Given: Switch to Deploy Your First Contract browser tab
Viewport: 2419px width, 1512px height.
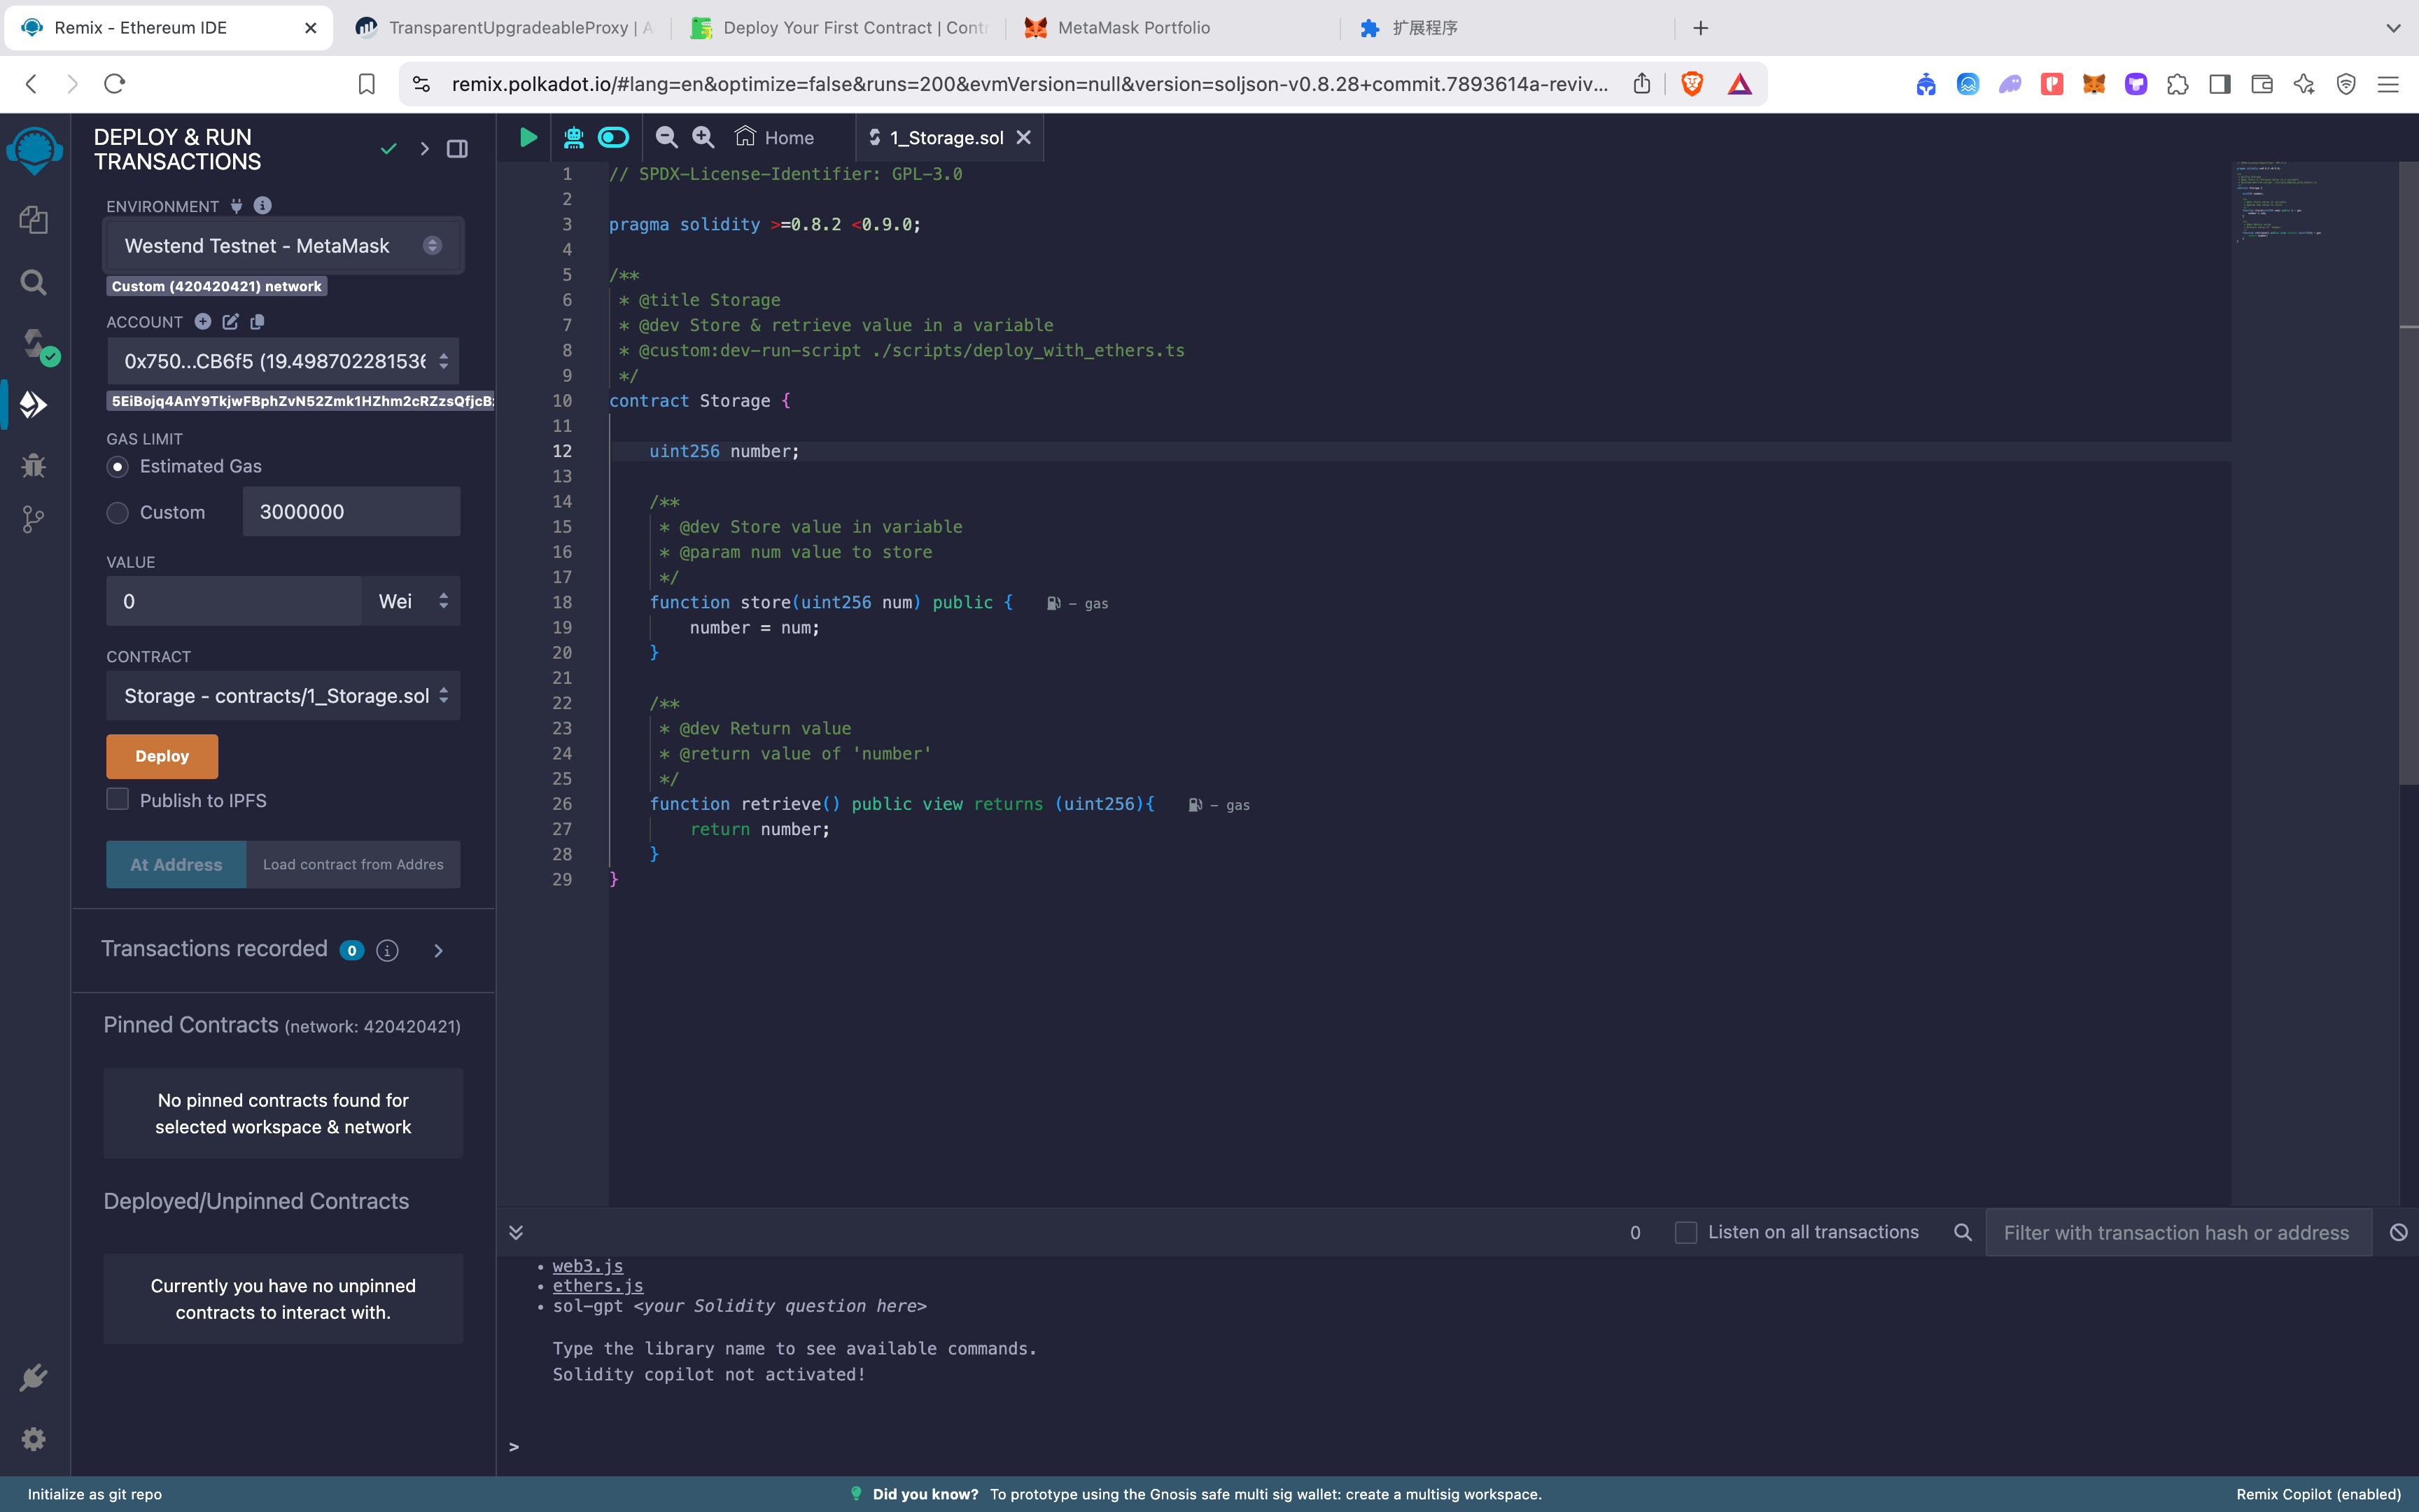Looking at the screenshot, I should [x=841, y=28].
